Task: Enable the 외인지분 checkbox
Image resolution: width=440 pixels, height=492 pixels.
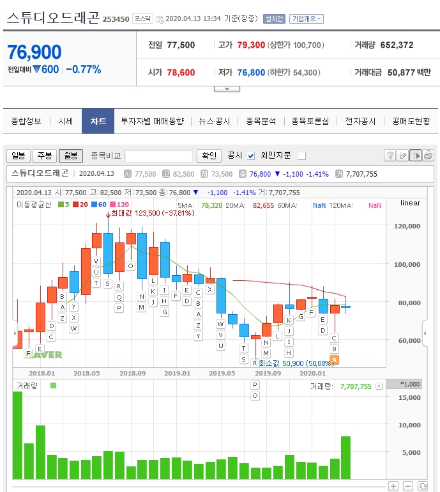Action: point(302,155)
